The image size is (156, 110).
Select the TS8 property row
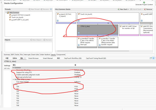84,105
